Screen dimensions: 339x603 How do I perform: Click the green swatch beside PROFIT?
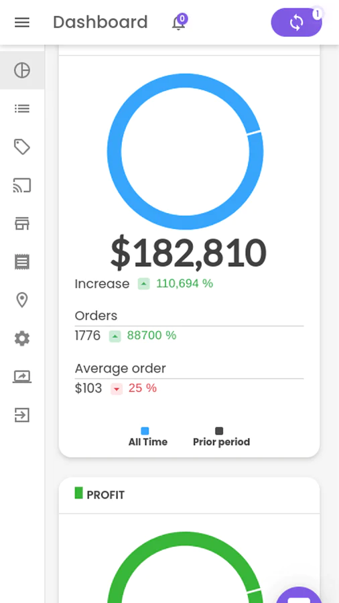pos(79,493)
